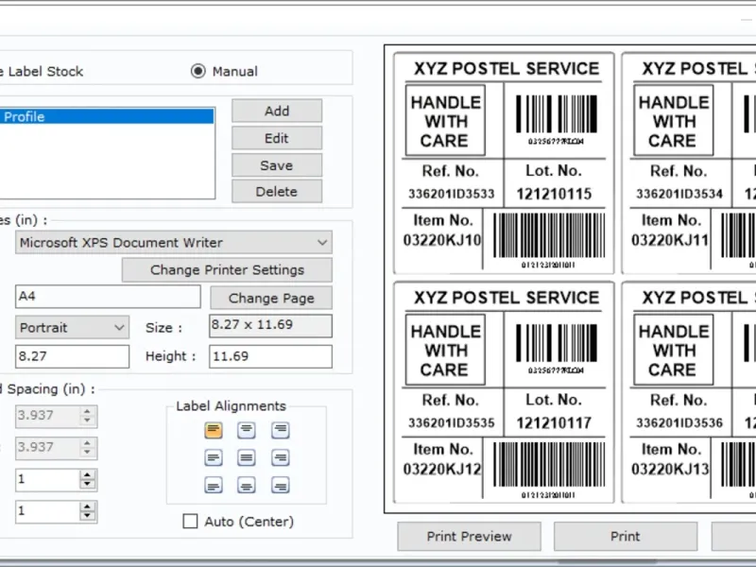
Task: Select top-center label alignment icon
Action: [x=247, y=430]
